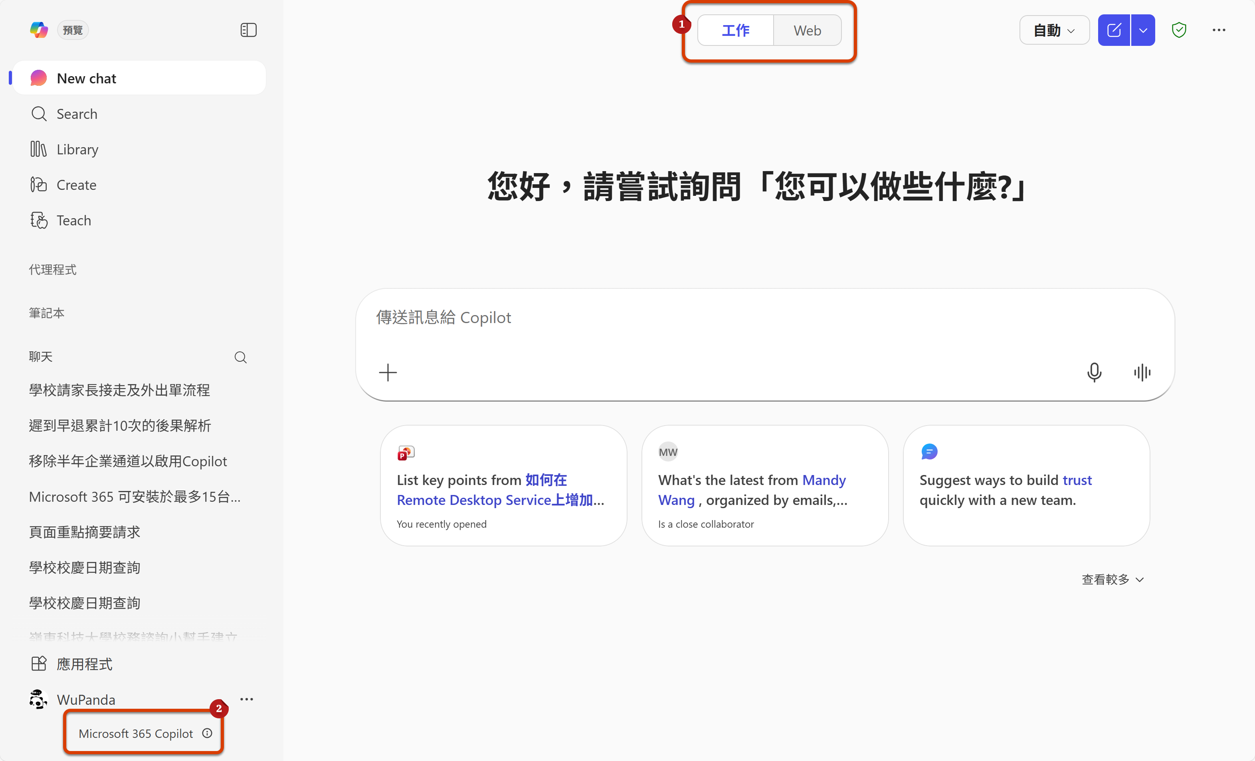Switch to the Web mode
Screen dimensions: 1255x761
[807, 31]
